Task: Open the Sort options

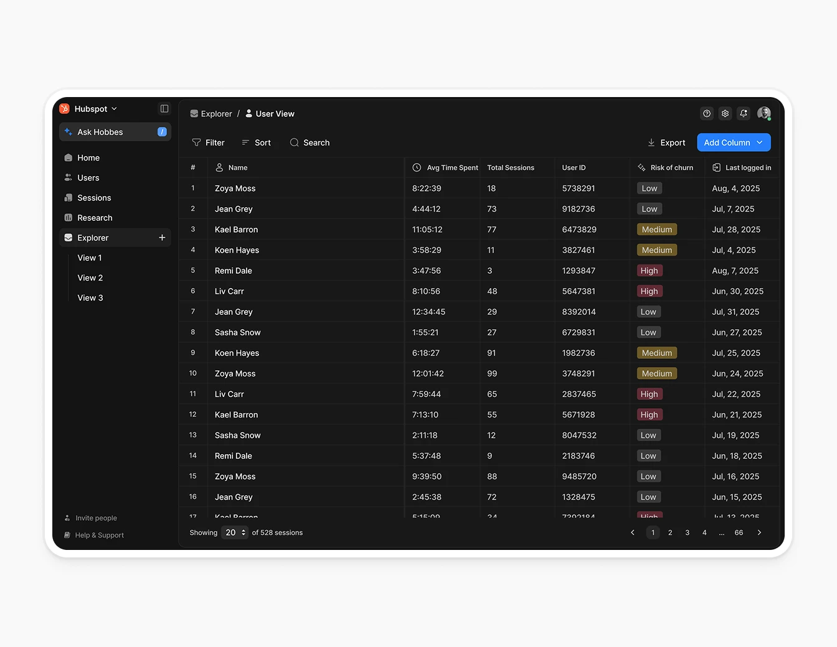Action: pyautogui.click(x=256, y=142)
